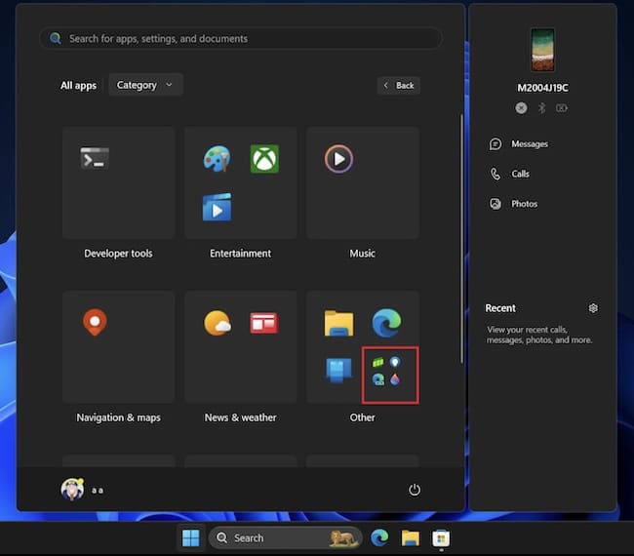
Task: Click the All apps heading
Action: (x=78, y=86)
